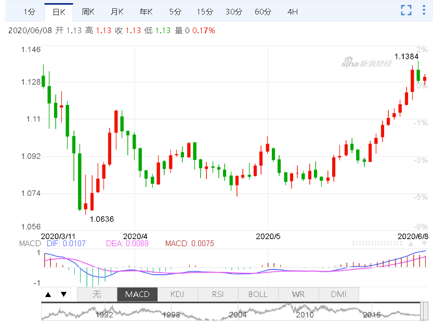Viewport: 433px width, 323px height.
Task: Show the RSI indicator panel
Action: point(218,294)
